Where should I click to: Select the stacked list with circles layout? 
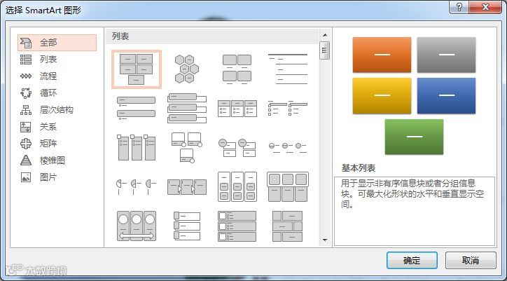click(x=237, y=148)
